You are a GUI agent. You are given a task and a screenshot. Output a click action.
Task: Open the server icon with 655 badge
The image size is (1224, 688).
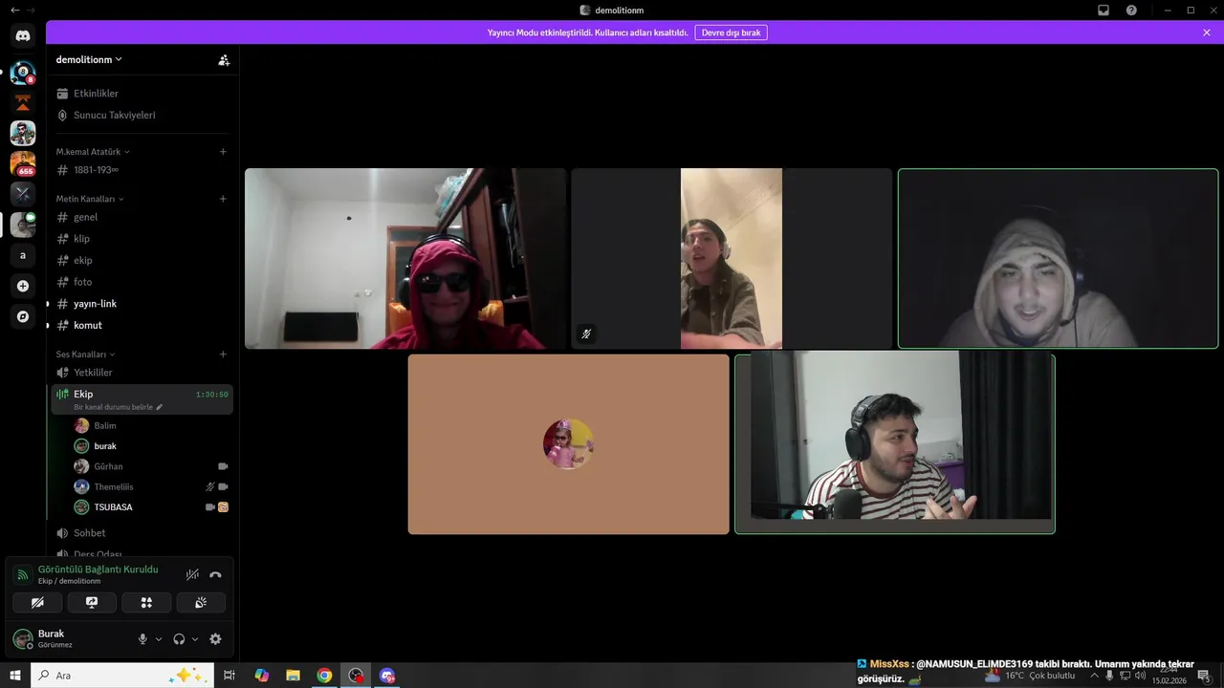tap(23, 163)
